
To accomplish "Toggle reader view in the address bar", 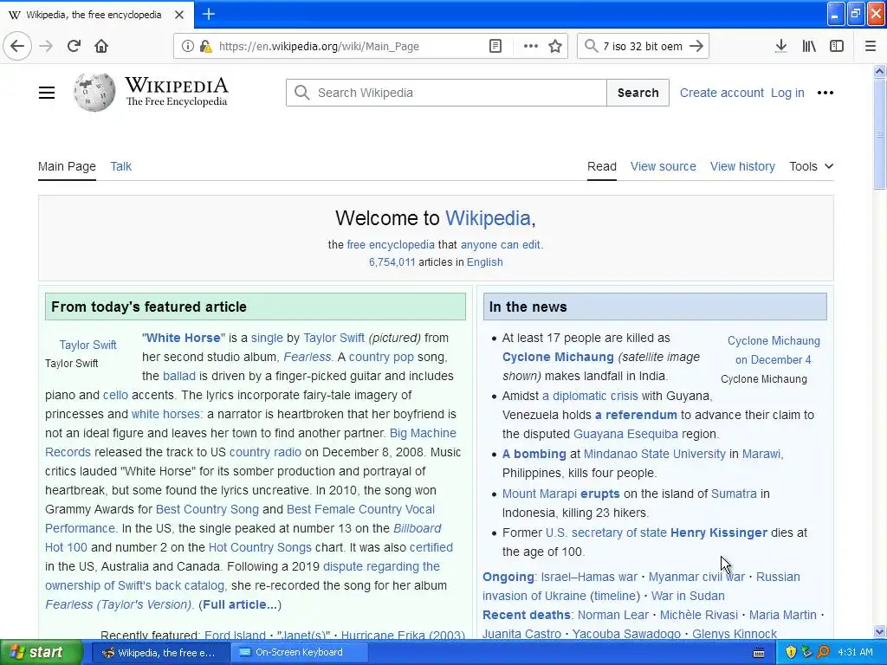I will pos(495,47).
